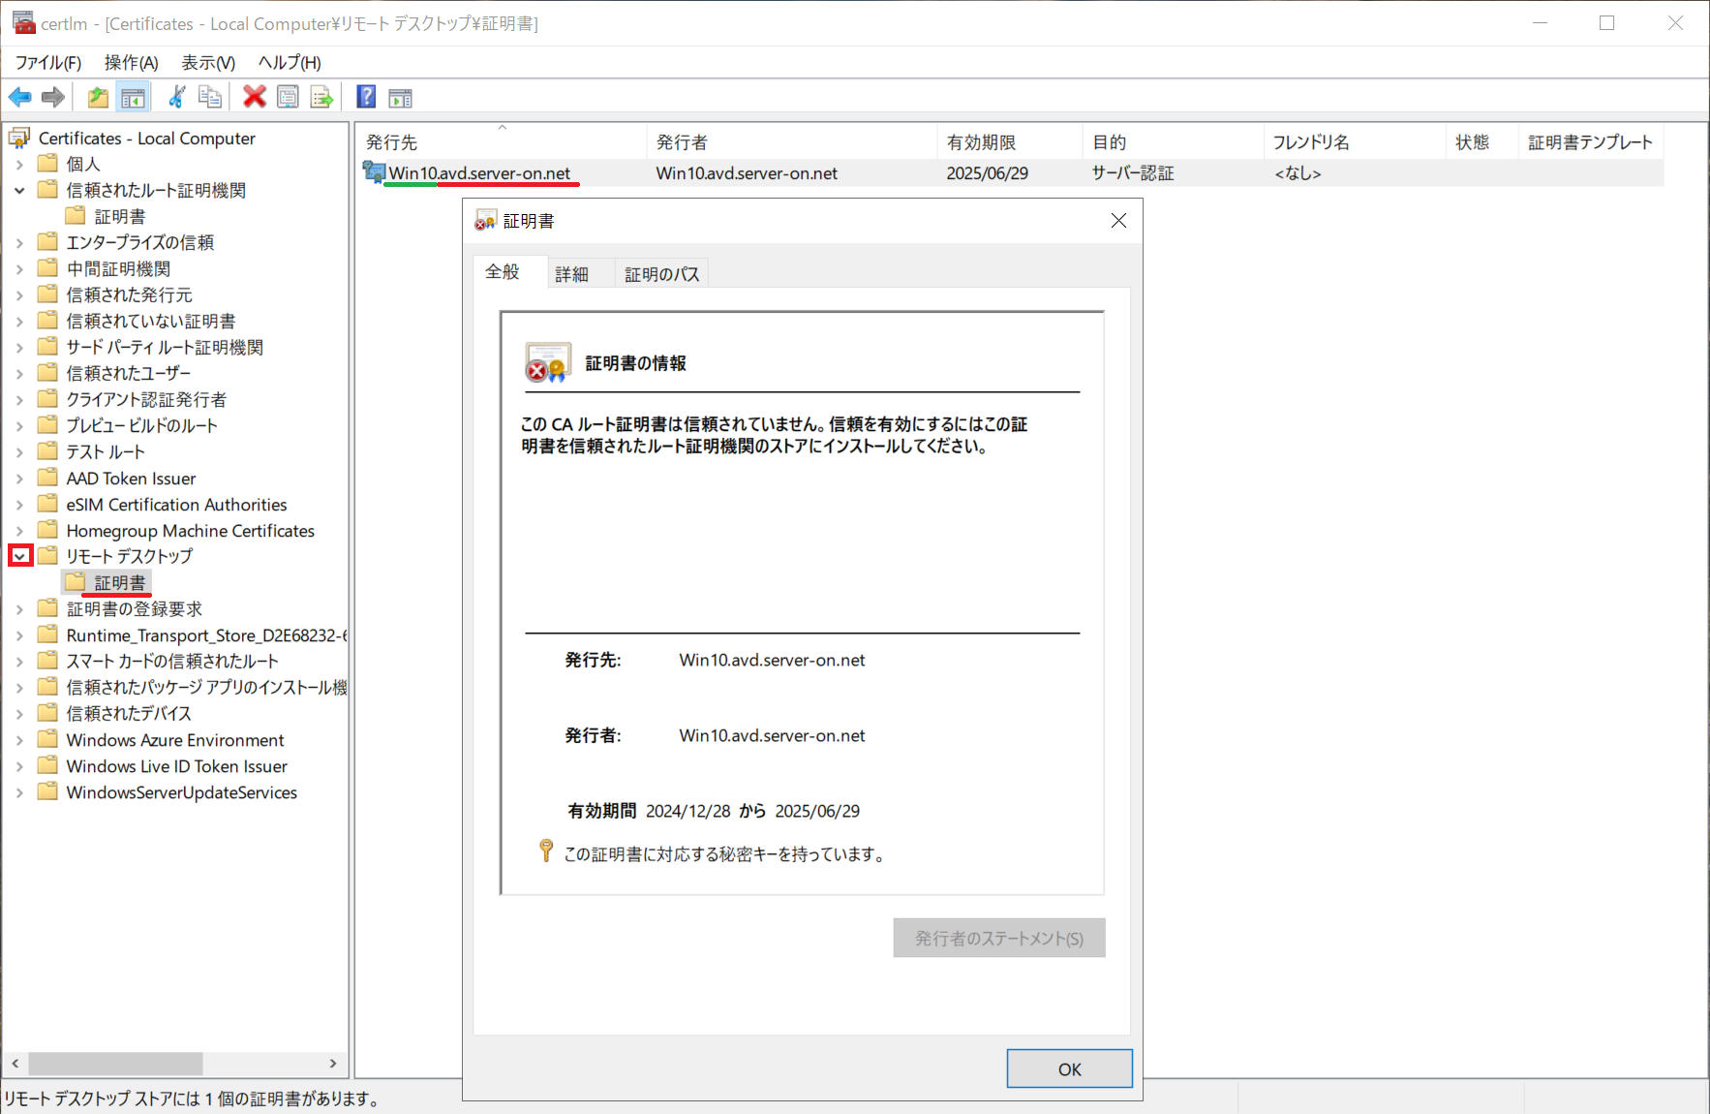Switch to the 証明のパス tab
The width and height of the screenshot is (1710, 1114).
[662, 274]
